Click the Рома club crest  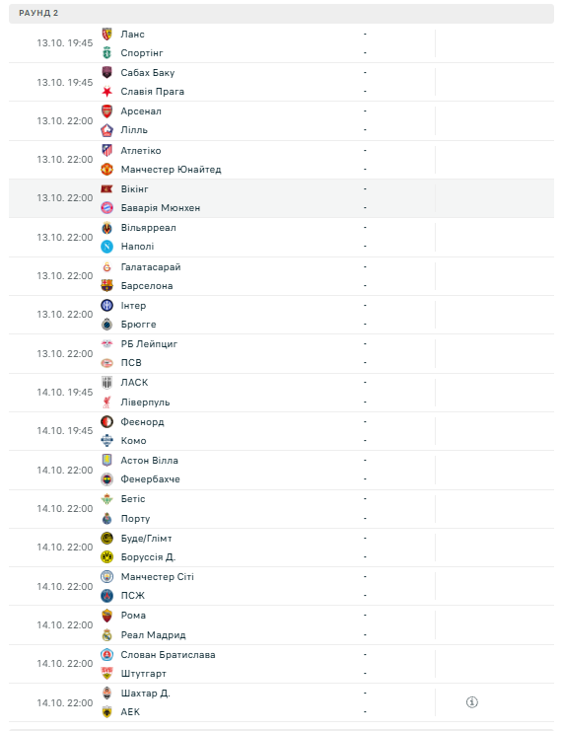tap(106, 616)
